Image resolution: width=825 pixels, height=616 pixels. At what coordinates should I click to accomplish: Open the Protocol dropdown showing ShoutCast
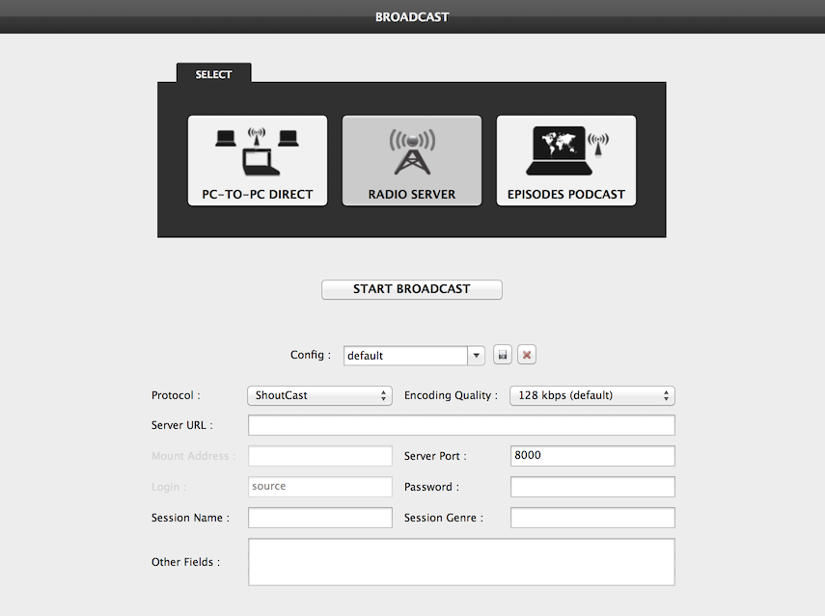coord(320,395)
